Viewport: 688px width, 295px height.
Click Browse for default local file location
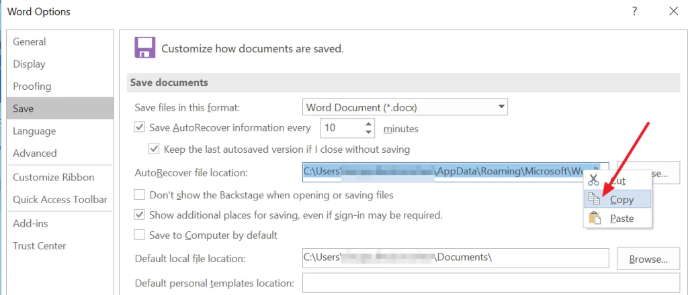tap(648, 259)
